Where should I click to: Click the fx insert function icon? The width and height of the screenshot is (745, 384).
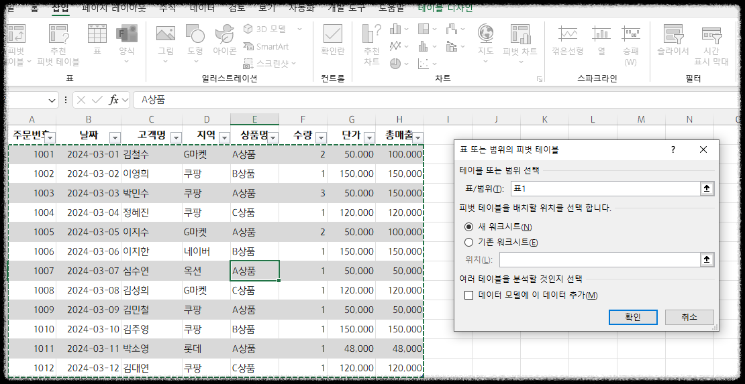tap(114, 100)
